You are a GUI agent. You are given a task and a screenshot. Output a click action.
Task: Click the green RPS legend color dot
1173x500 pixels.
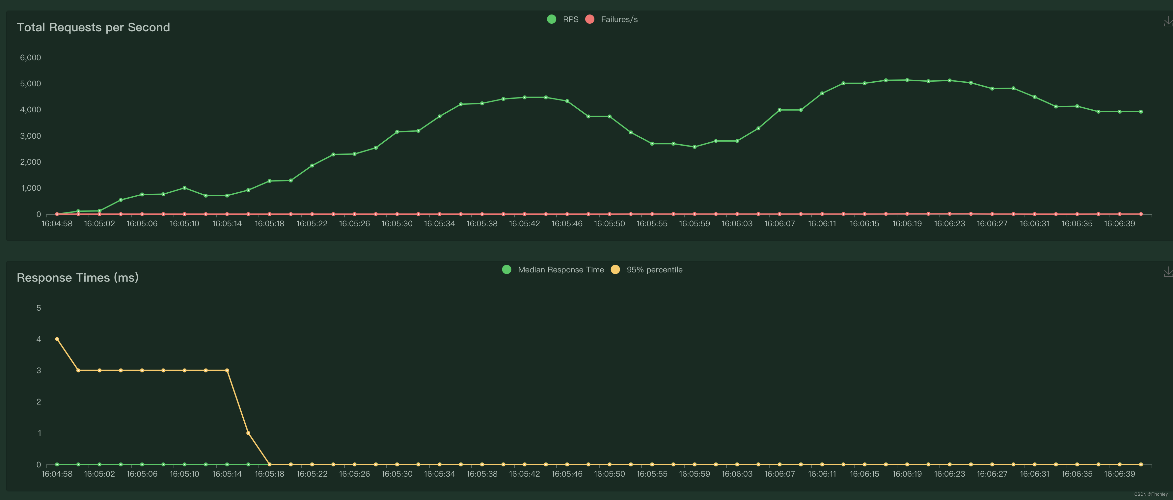pyautogui.click(x=552, y=19)
